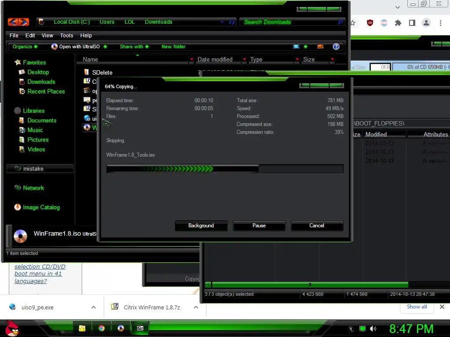Screen dimensions: 450x337
Task: Click the mistake computer icon in sidebar
Action: pyautogui.click(x=18, y=168)
